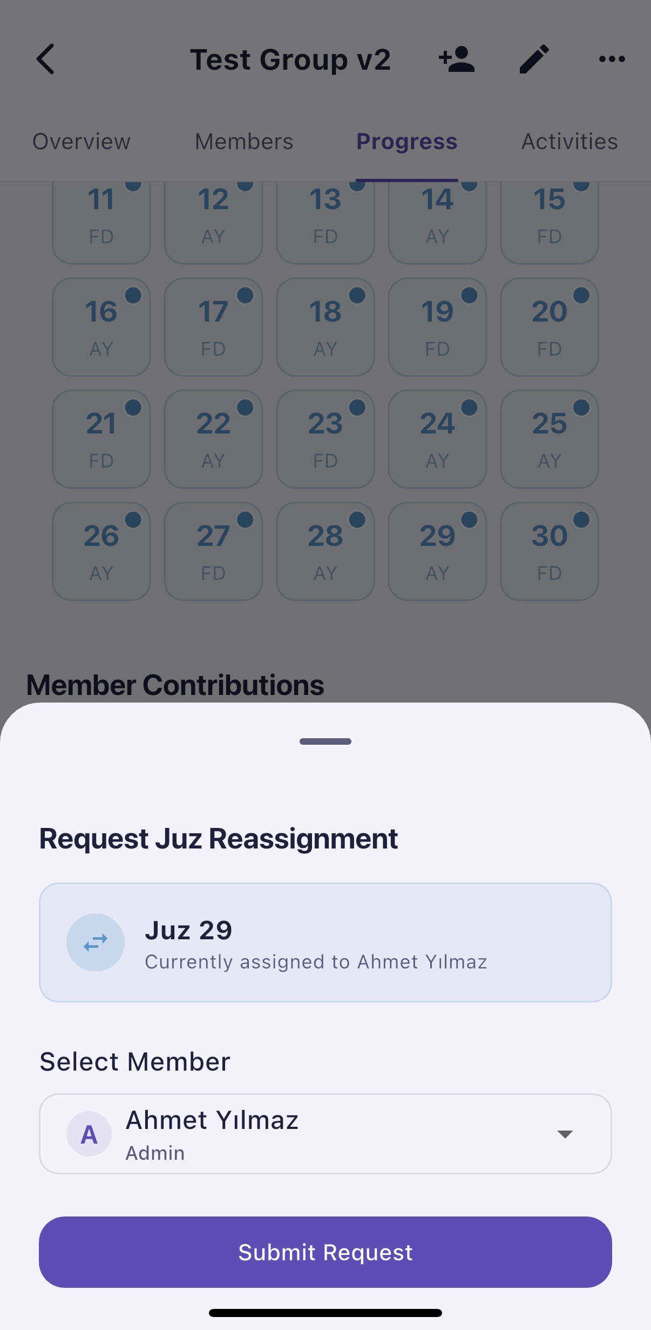The image size is (651, 1330).
Task: Tap the Juz 29 currently assigned card
Action: pyautogui.click(x=325, y=943)
